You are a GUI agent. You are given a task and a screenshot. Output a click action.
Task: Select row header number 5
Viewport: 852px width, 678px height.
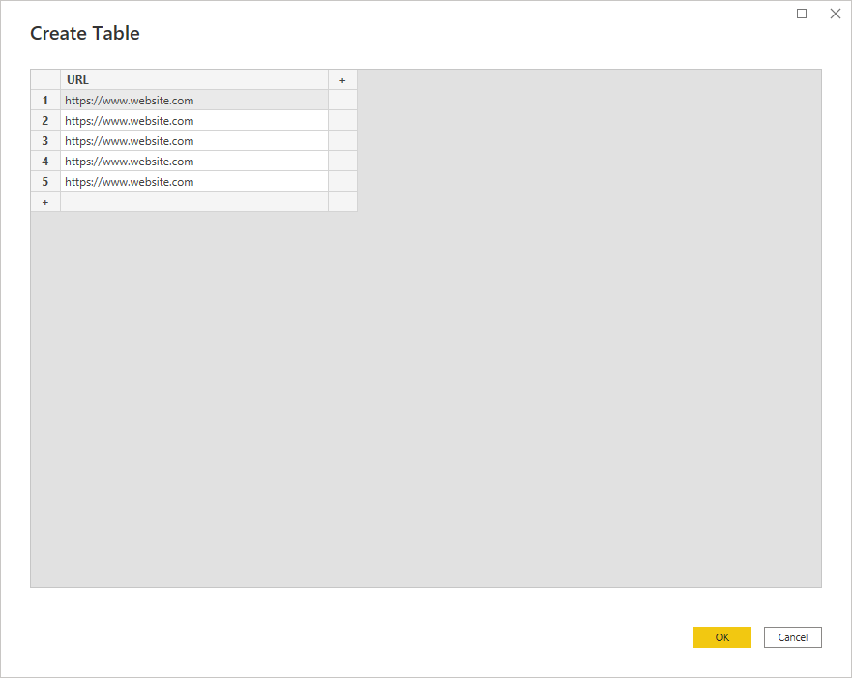(45, 182)
